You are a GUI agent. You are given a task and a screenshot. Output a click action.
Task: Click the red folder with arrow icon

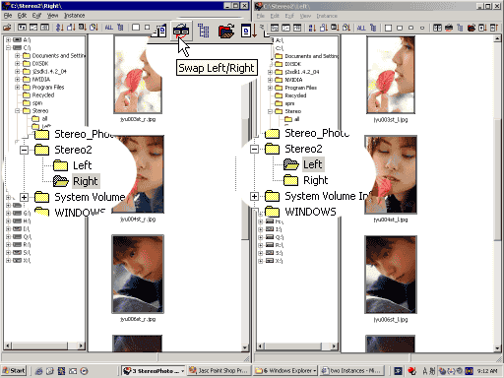point(226,31)
